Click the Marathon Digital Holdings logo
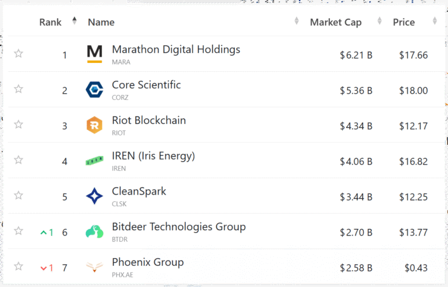Image resolution: width=448 pixels, height=287 pixels. [x=94, y=54]
